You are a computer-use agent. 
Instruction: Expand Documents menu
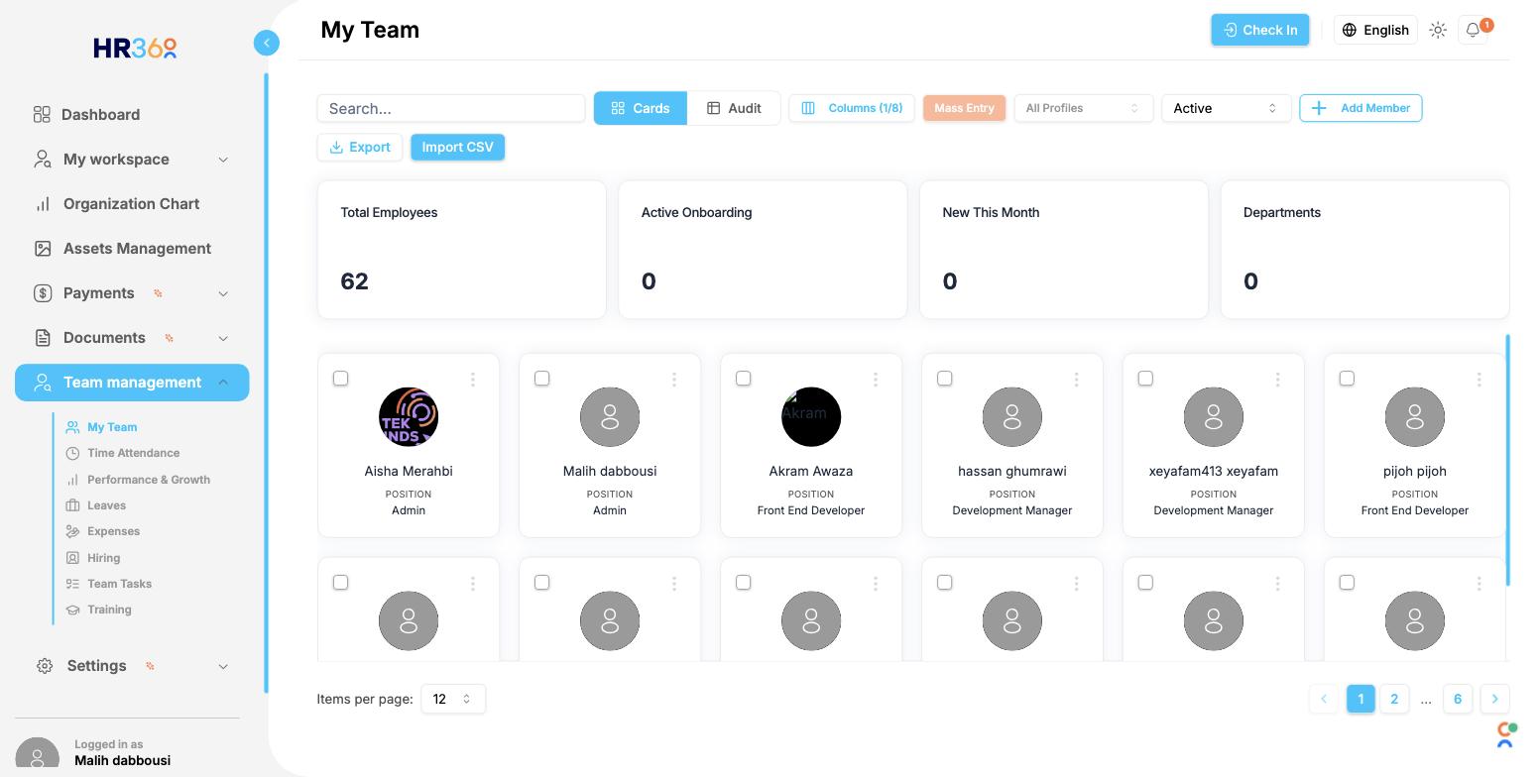(x=132, y=338)
